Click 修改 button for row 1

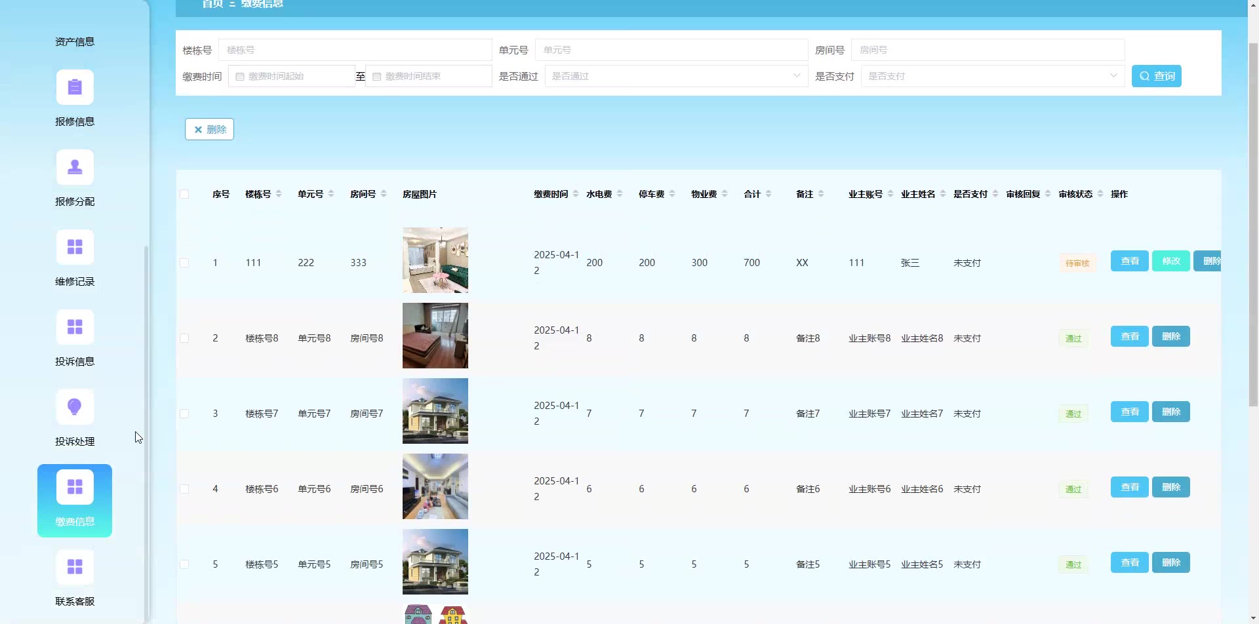coord(1170,262)
